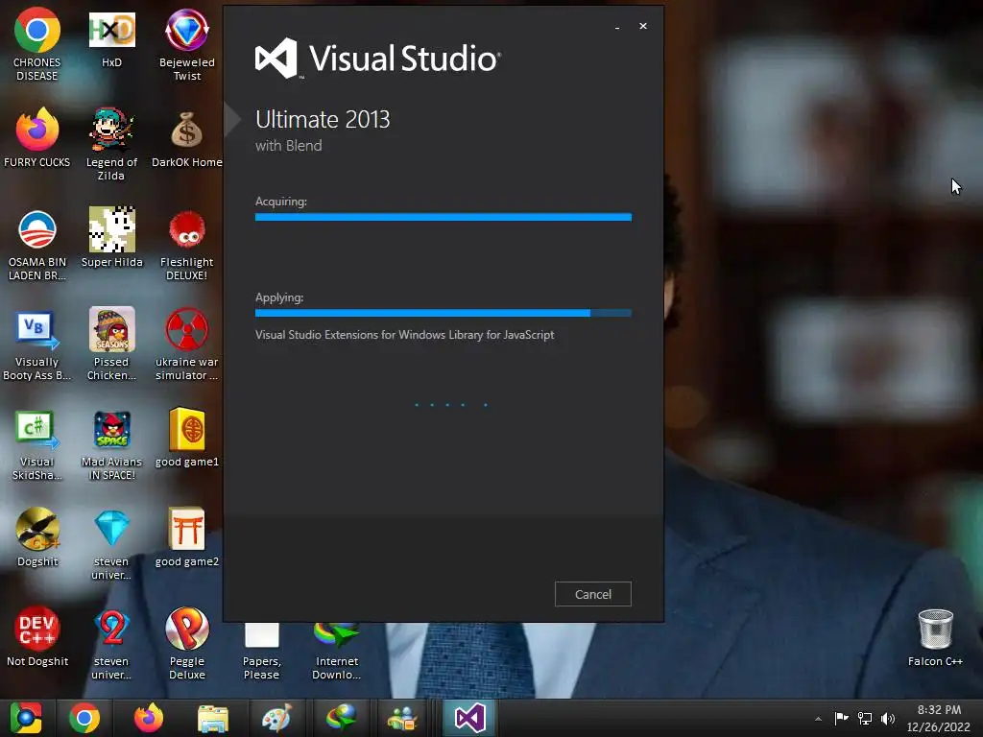The height and width of the screenshot is (737, 983).
Task: Click the Acquiring progress bar
Action: [x=444, y=217]
